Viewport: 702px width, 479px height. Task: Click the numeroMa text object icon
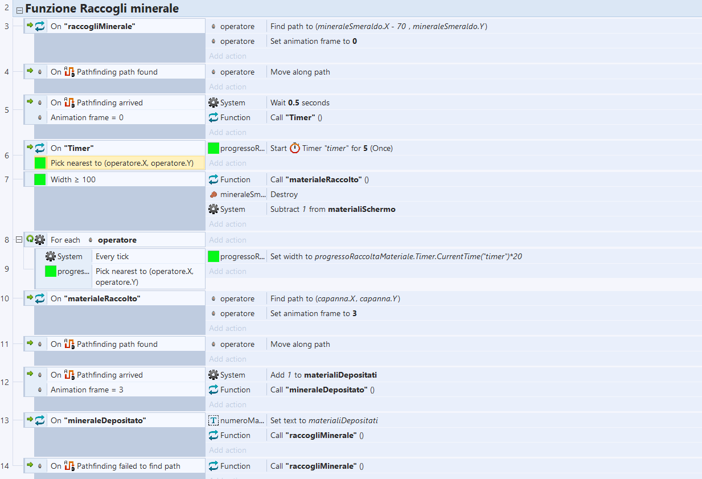(214, 420)
